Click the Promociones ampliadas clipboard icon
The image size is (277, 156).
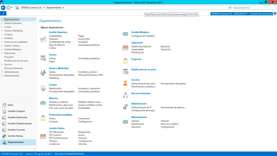click(x=43, y=118)
